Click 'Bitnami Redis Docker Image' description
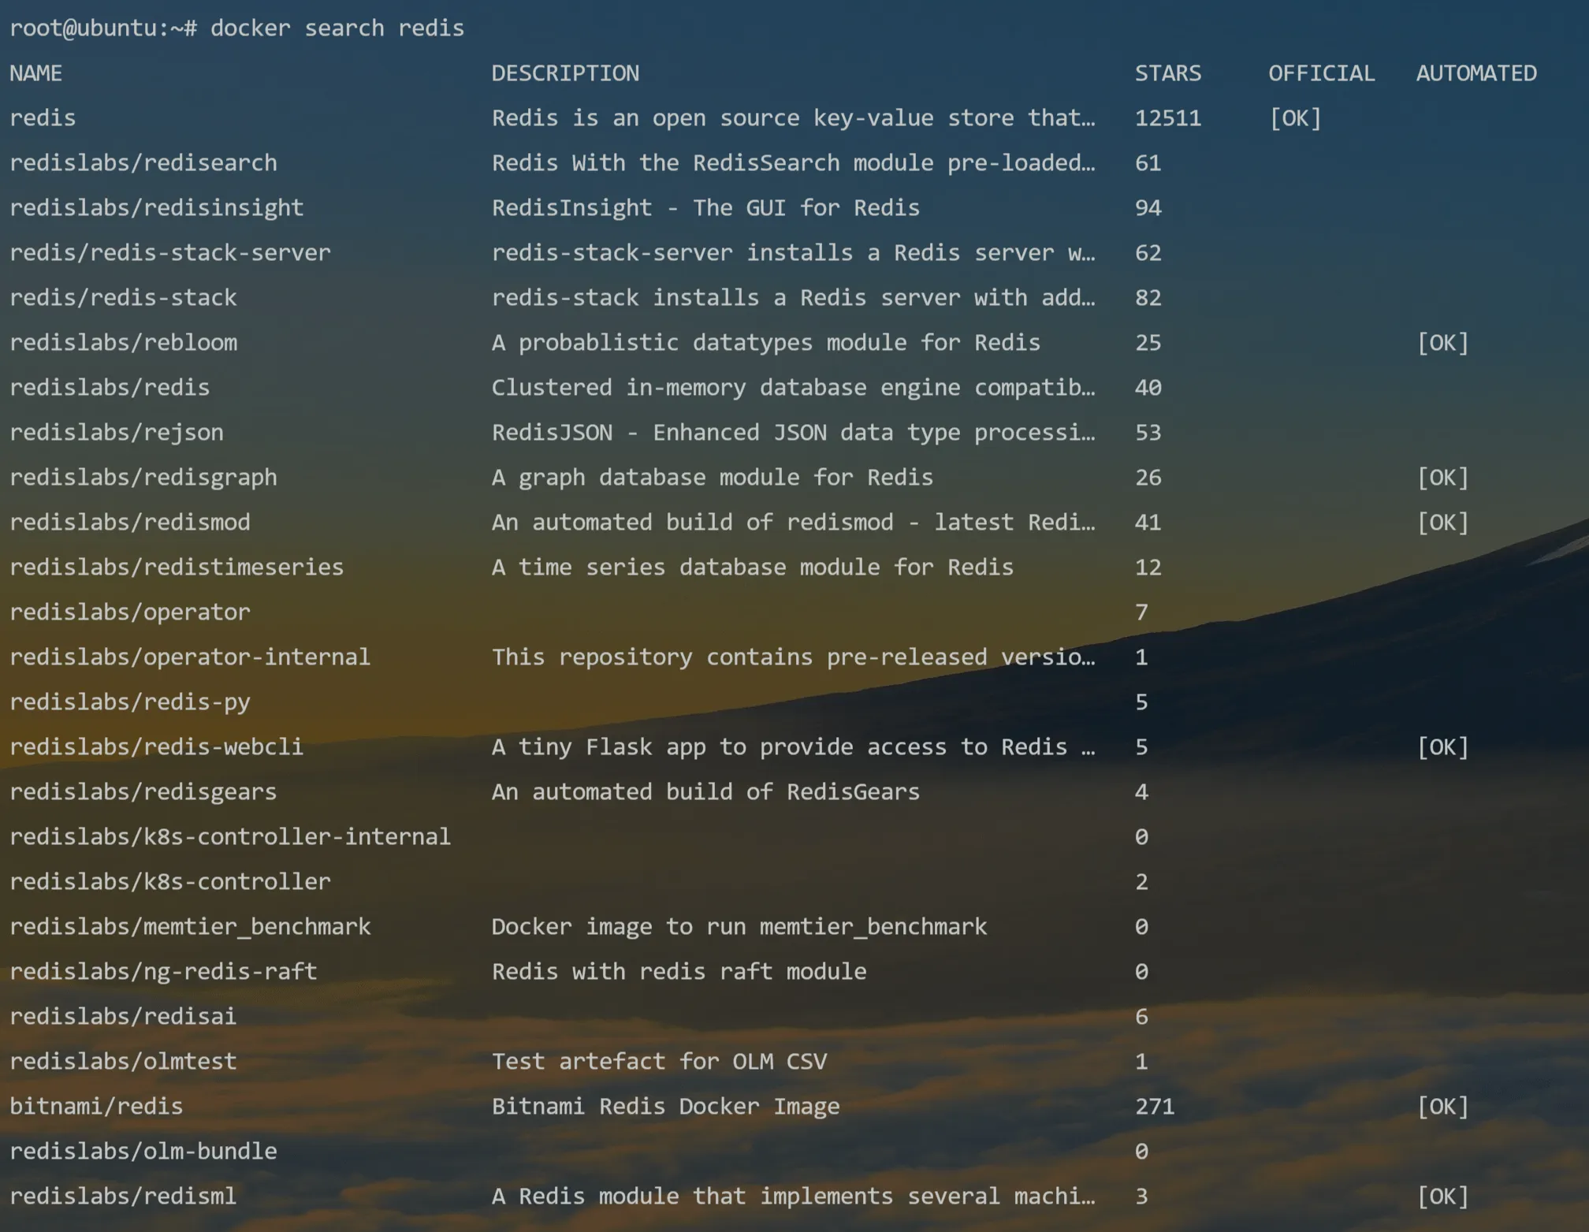1589x1232 pixels. pos(666,1107)
